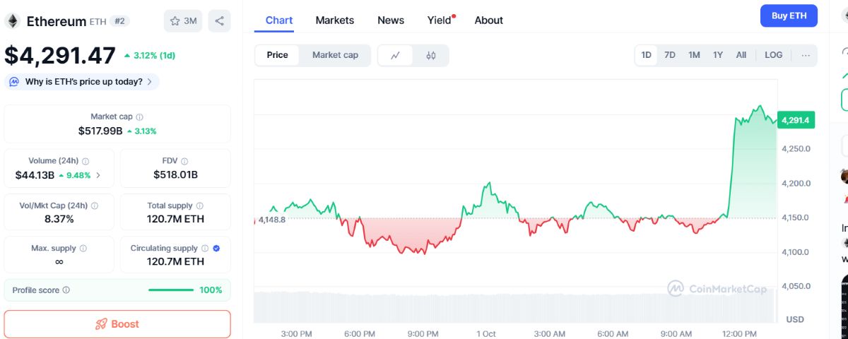
Task: Click the info icon beside Volume (24h)
Action: [x=86, y=161]
